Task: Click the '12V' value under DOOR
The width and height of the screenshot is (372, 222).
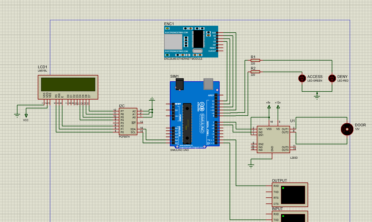Action: tap(357, 129)
